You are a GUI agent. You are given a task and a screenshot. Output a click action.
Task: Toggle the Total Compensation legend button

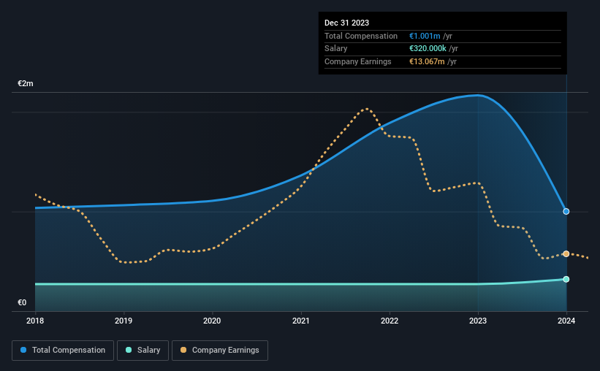(x=63, y=351)
